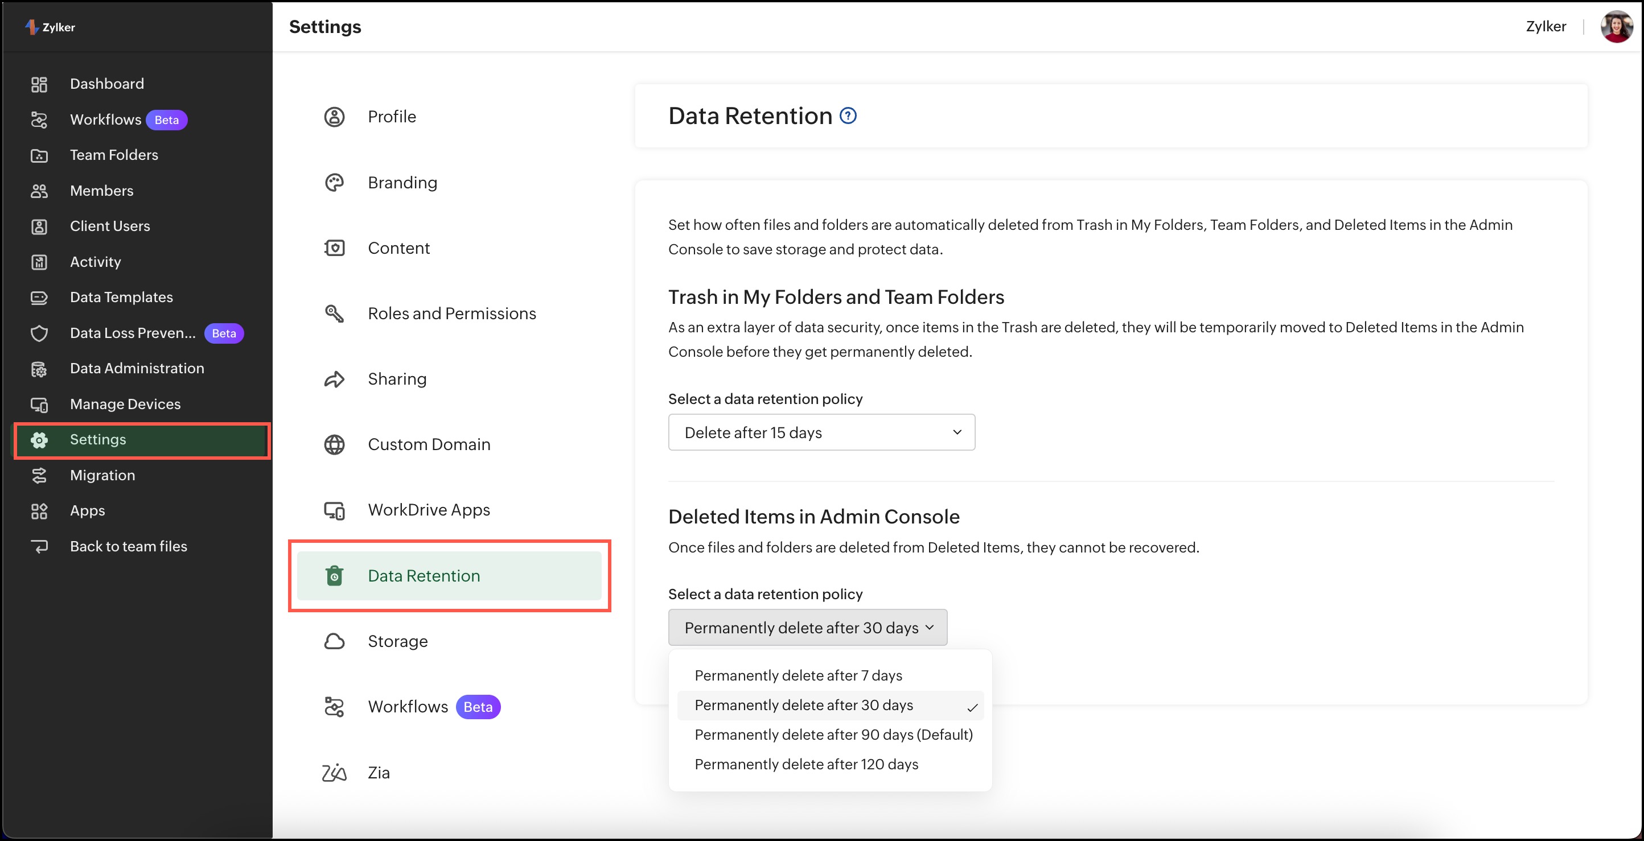
Task: Click the Custom Domain globe icon
Action: [x=334, y=444]
